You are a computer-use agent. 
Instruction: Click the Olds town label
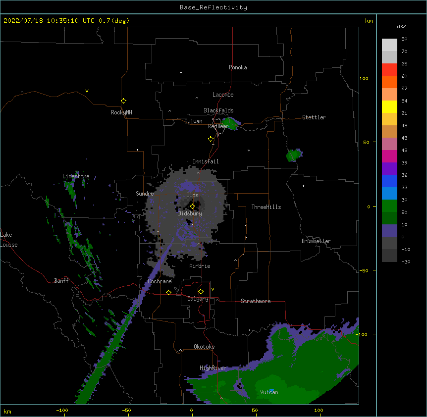[192, 195]
